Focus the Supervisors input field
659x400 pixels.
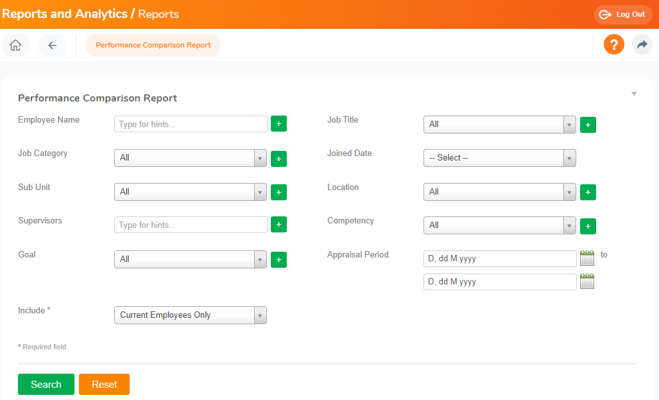pyautogui.click(x=191, y=225)
